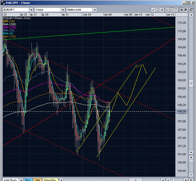Click the vertical scrollbar thumb
Viewport: 196px width, 181px height.
[191, 83]
